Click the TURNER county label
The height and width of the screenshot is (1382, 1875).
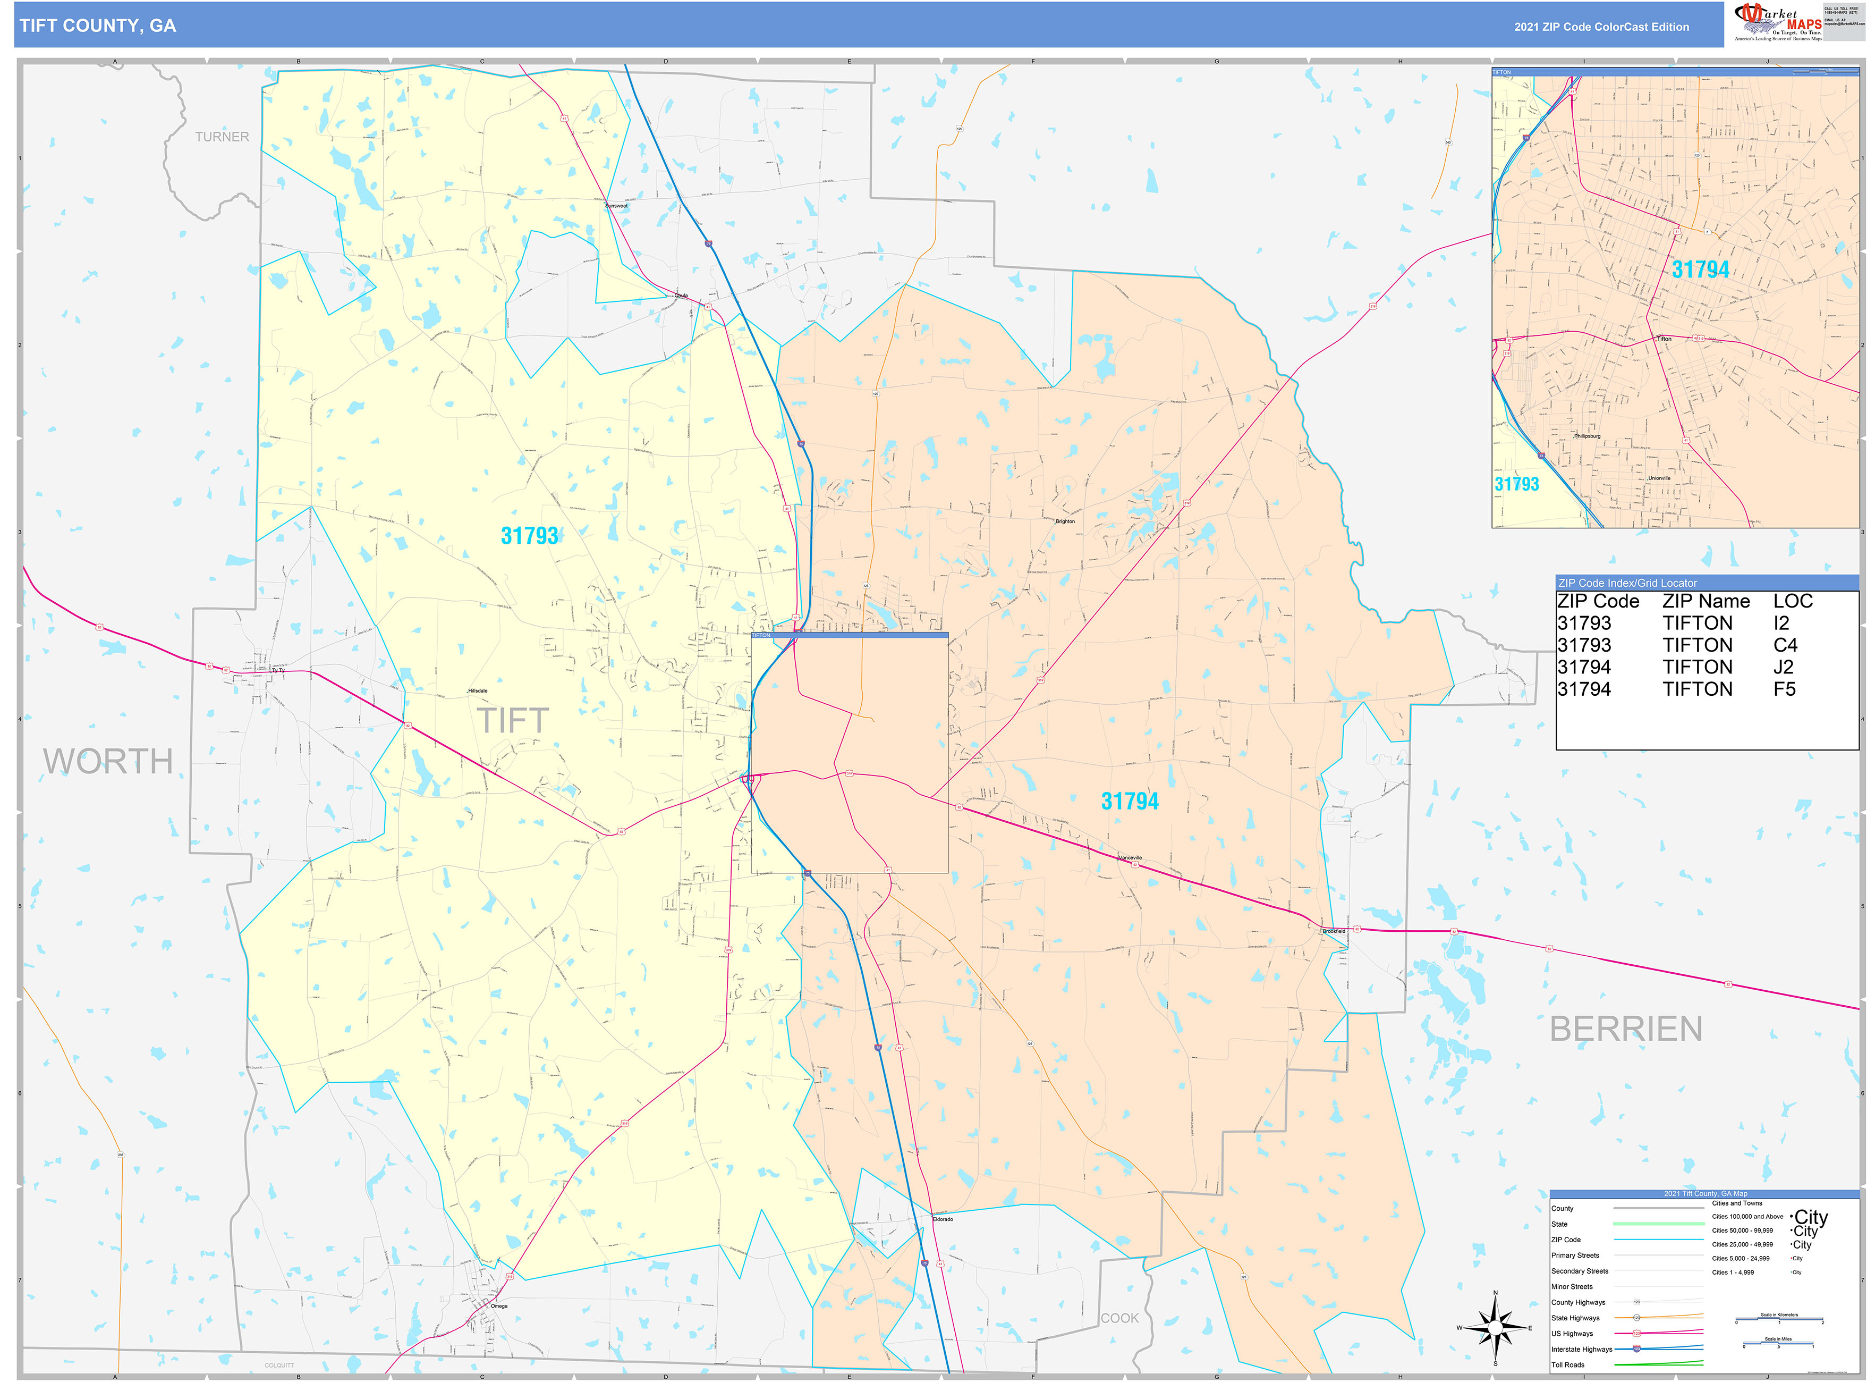[222, 137]
